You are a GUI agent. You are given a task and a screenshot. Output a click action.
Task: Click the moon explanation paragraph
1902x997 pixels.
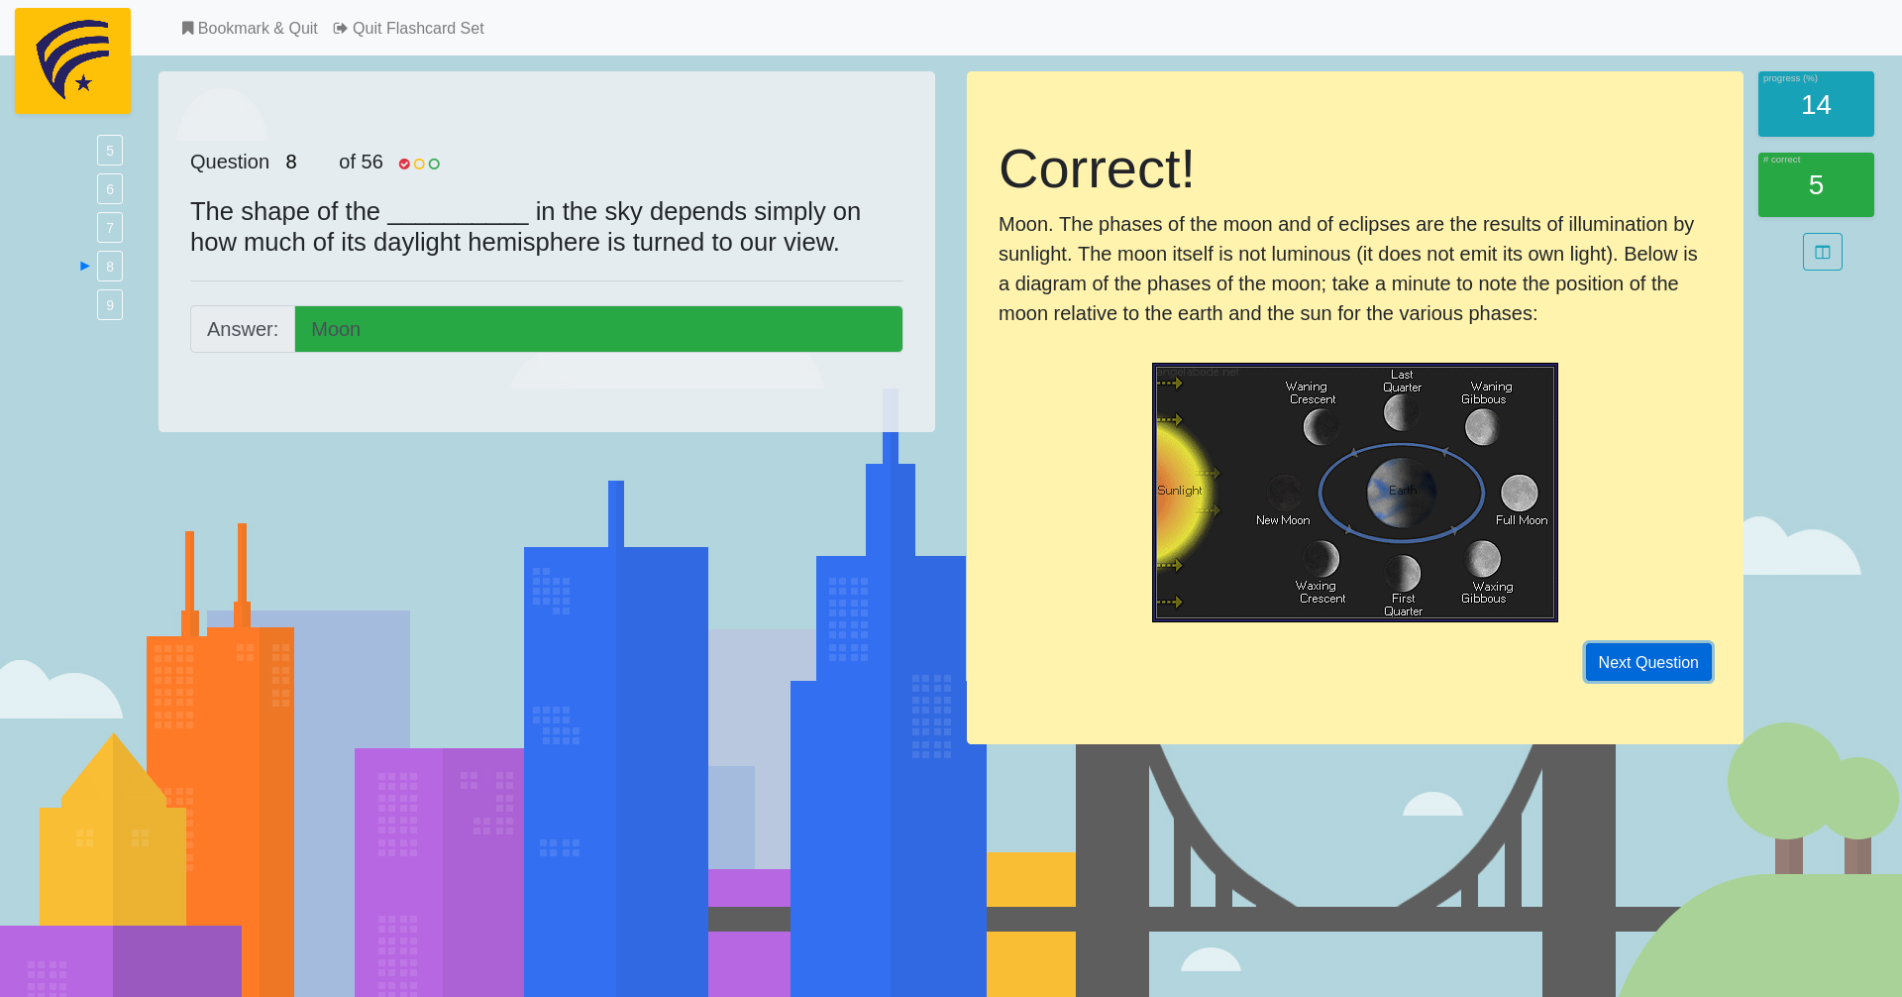[x=1348, y=269]
